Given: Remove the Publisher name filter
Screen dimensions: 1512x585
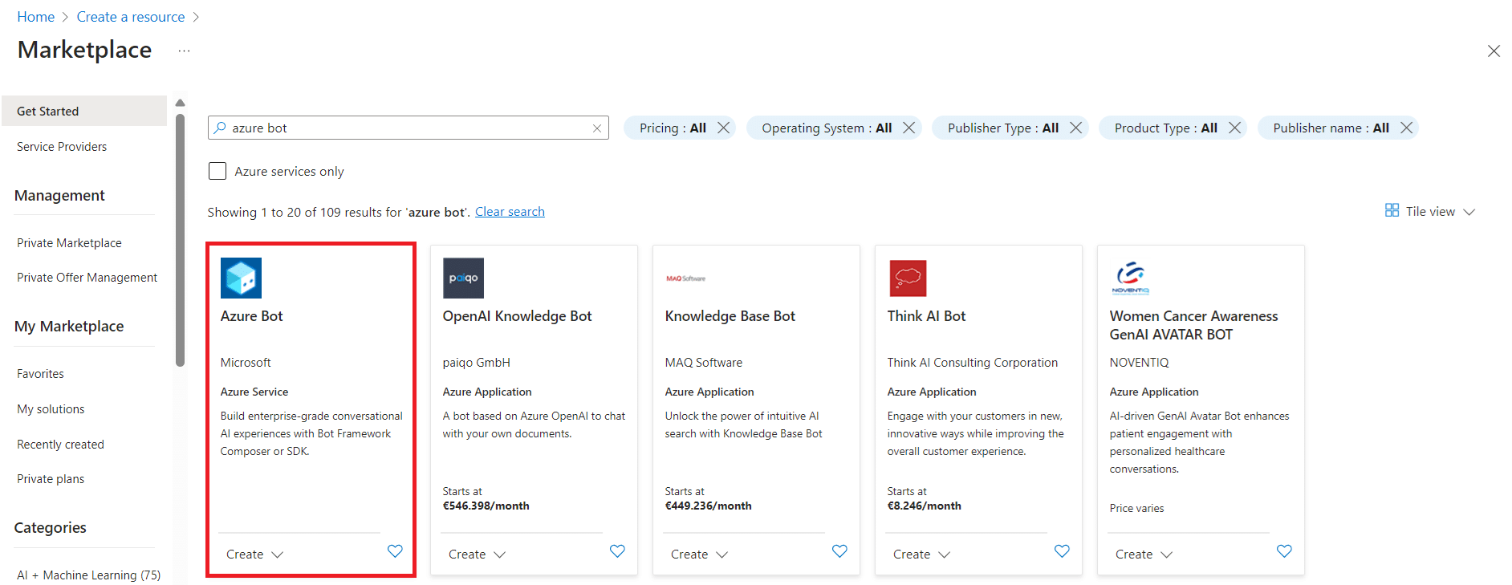Looking at the screenshot, I should click(1406, 128).
